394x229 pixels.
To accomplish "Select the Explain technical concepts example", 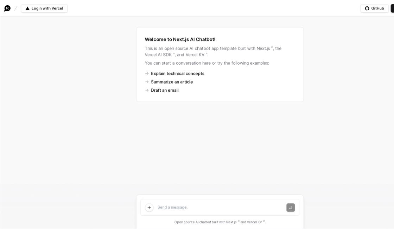I will point(177,74).
